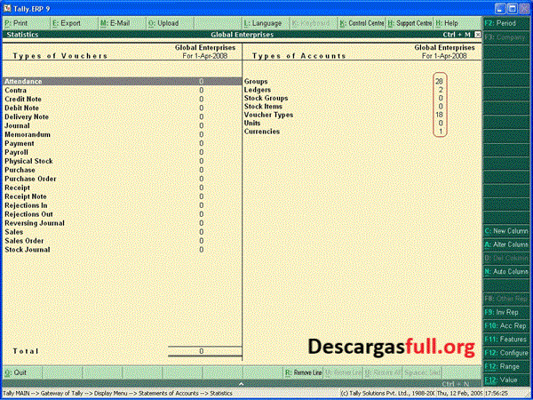Select the Contra voucher row
The width and height of the screenshot is (533, 400).
pyautogui.click(x=122, y=91)
